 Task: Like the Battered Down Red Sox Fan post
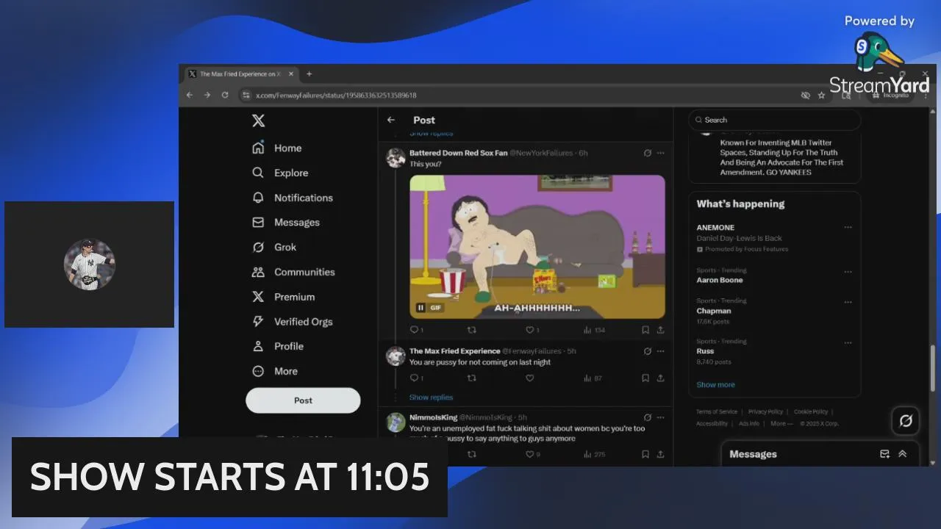[532, 330]
